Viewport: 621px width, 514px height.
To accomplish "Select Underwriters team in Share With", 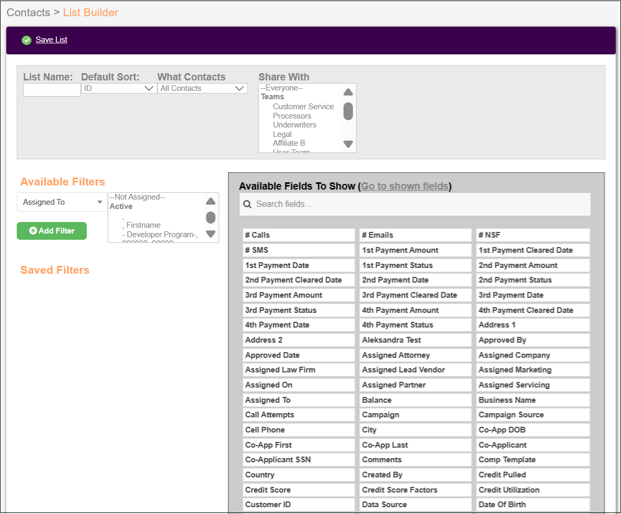I will tap(294, 125).
